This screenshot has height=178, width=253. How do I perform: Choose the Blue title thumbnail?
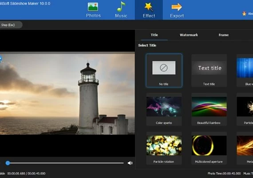click(x=245, y=71)
